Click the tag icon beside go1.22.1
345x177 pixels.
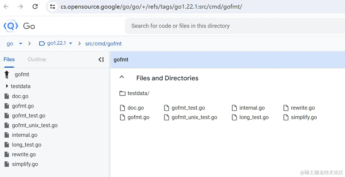point(42,43)
